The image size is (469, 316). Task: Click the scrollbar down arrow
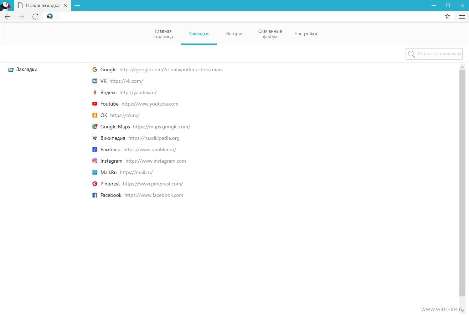(x=462, y=311)
